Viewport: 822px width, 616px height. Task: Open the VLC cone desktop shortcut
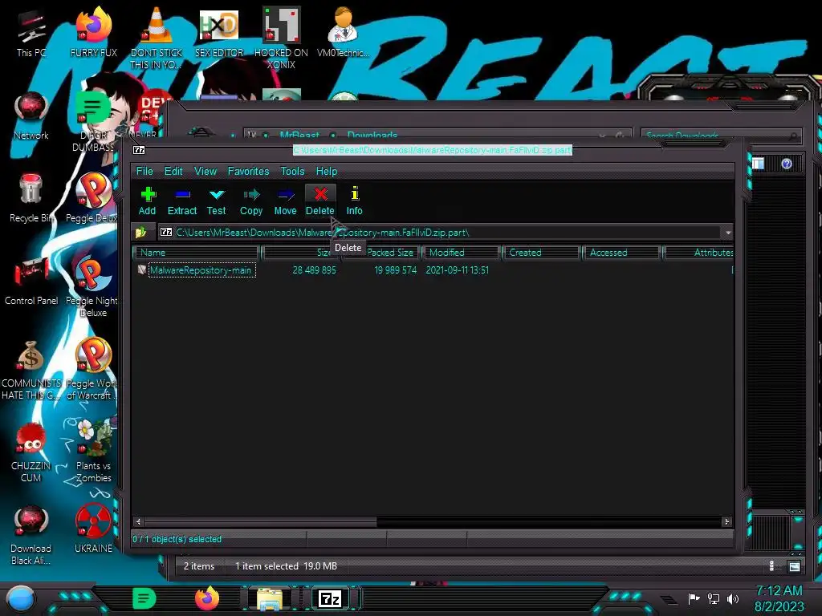pyautogui.click(x=157, y=38)
